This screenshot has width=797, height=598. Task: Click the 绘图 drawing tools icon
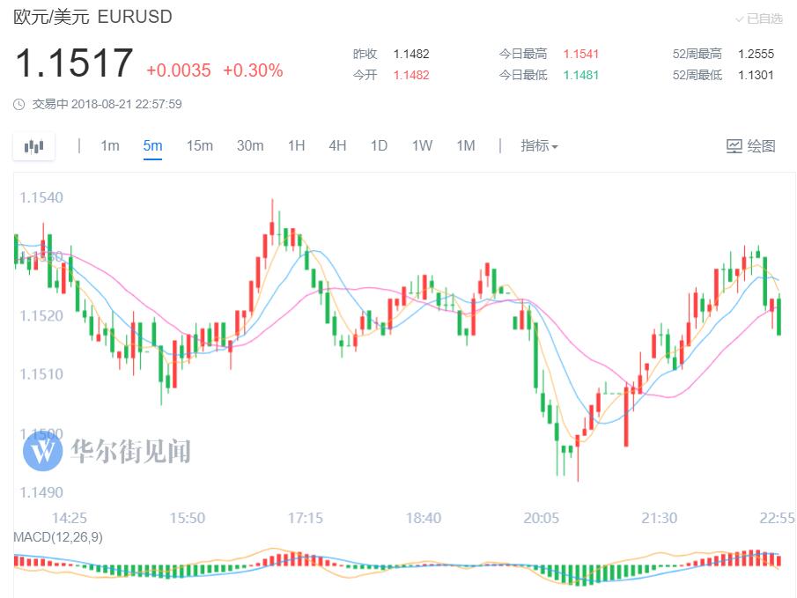click(x=734, y=146)
